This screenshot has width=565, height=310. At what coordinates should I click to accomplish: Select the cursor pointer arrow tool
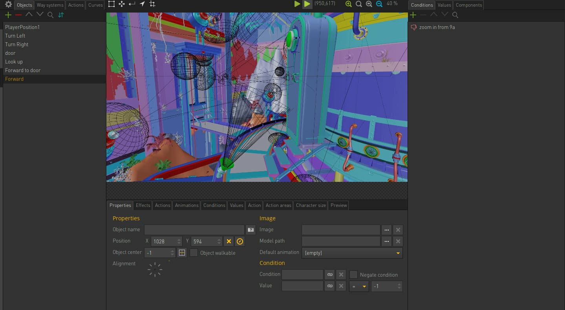pyautogui.click(x=142, y=4)
